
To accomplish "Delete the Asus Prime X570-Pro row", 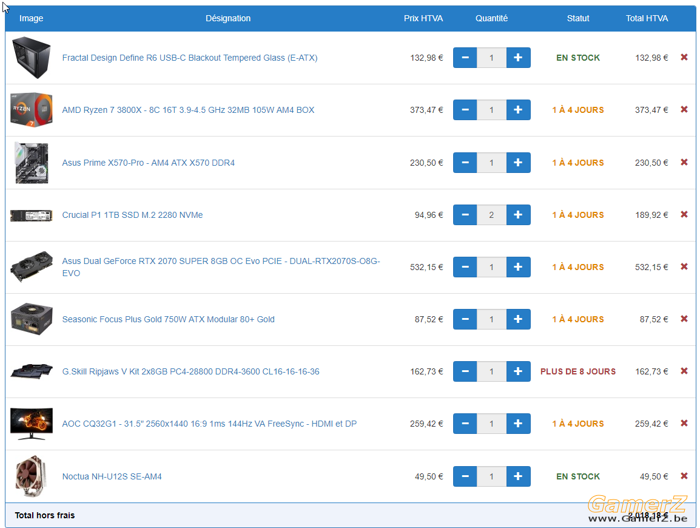I will (684, 162).
